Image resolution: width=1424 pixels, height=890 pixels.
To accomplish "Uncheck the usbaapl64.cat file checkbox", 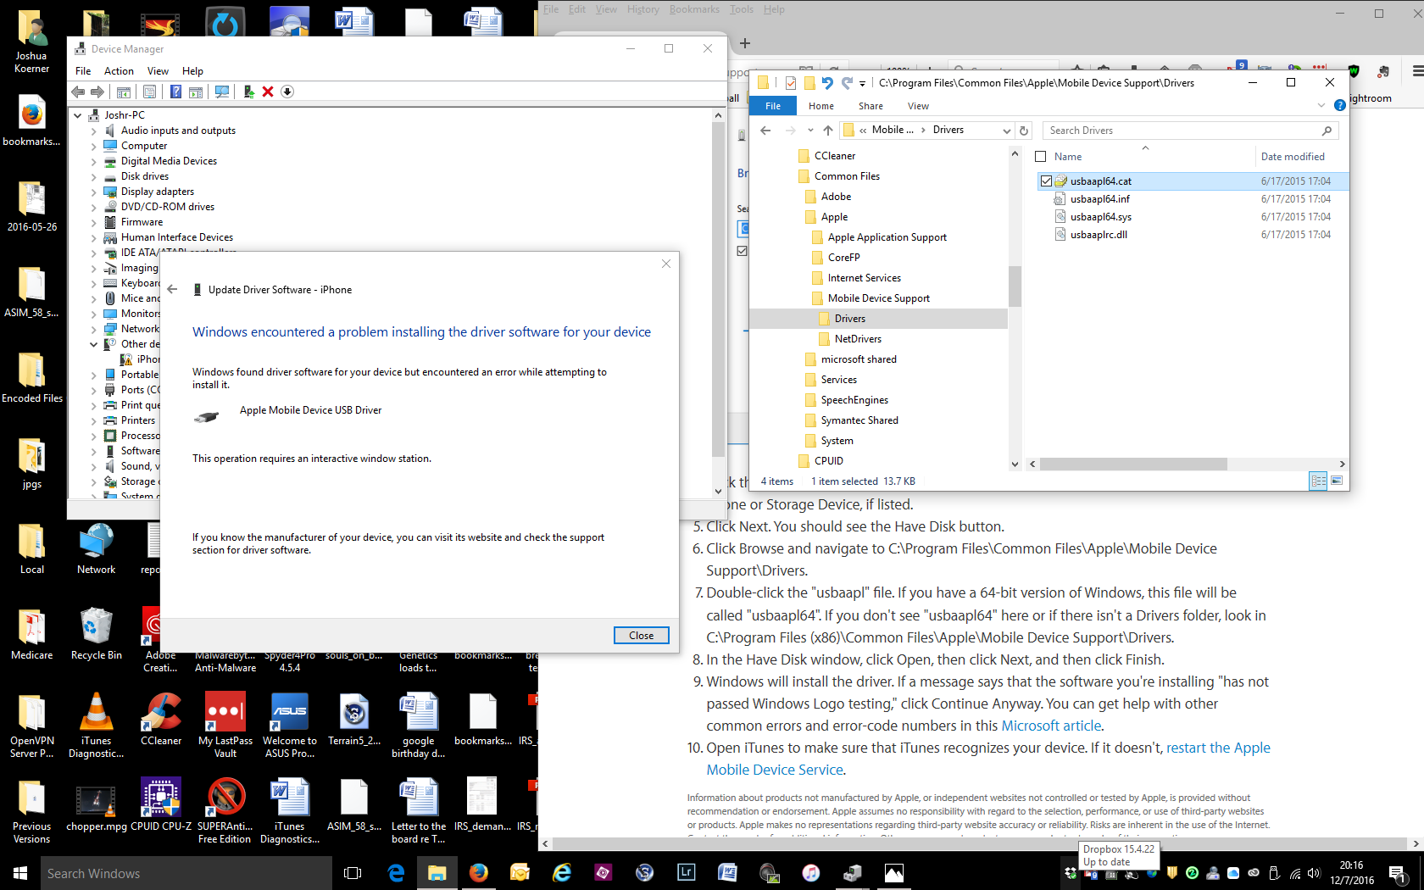I will (x=1046, y=181).
